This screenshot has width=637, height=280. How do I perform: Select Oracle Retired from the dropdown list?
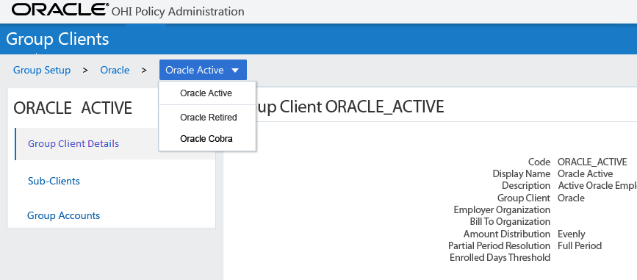click(209, 118)
